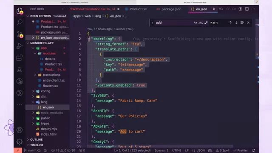This screenshot has width=272, height=153.
Task: Click the main branch status bar item
Action: click(30, 150)
